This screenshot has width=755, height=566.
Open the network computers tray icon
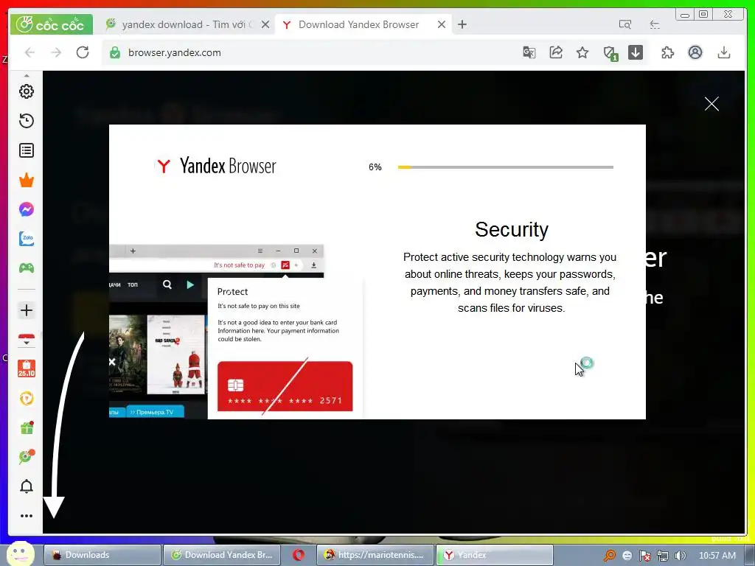click(663, 556)
